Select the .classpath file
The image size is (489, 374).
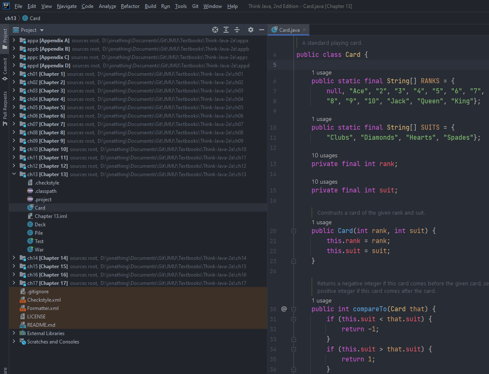coord(46,191)
